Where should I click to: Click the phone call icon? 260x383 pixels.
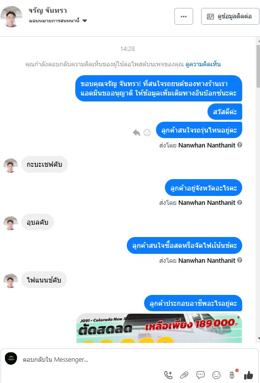tap(168, 375)
